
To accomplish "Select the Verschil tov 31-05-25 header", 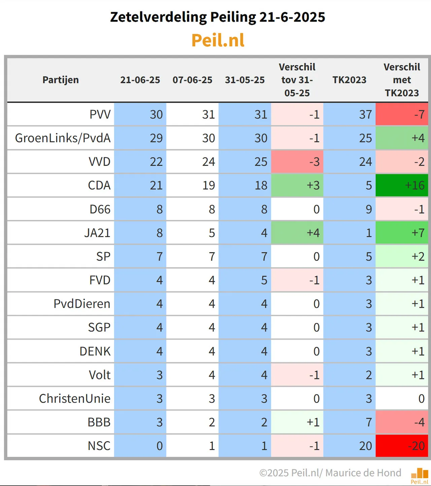I will pos(297,80).
